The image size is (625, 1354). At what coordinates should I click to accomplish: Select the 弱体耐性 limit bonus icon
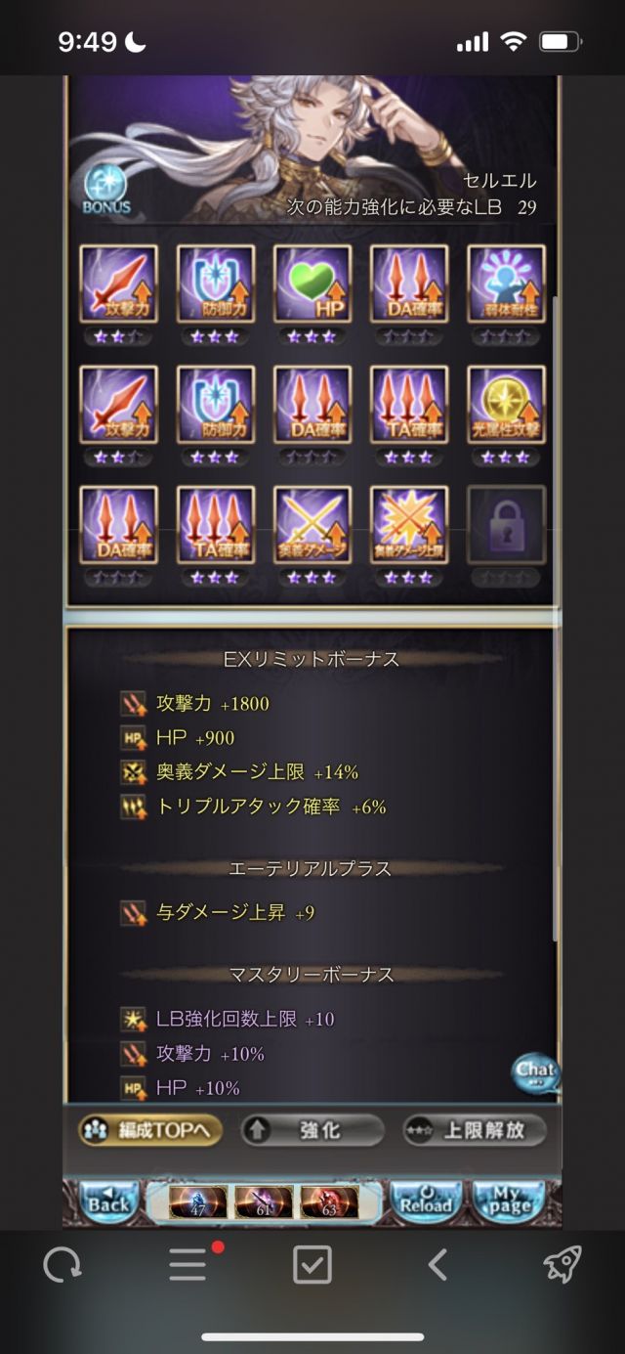point(506,284)
